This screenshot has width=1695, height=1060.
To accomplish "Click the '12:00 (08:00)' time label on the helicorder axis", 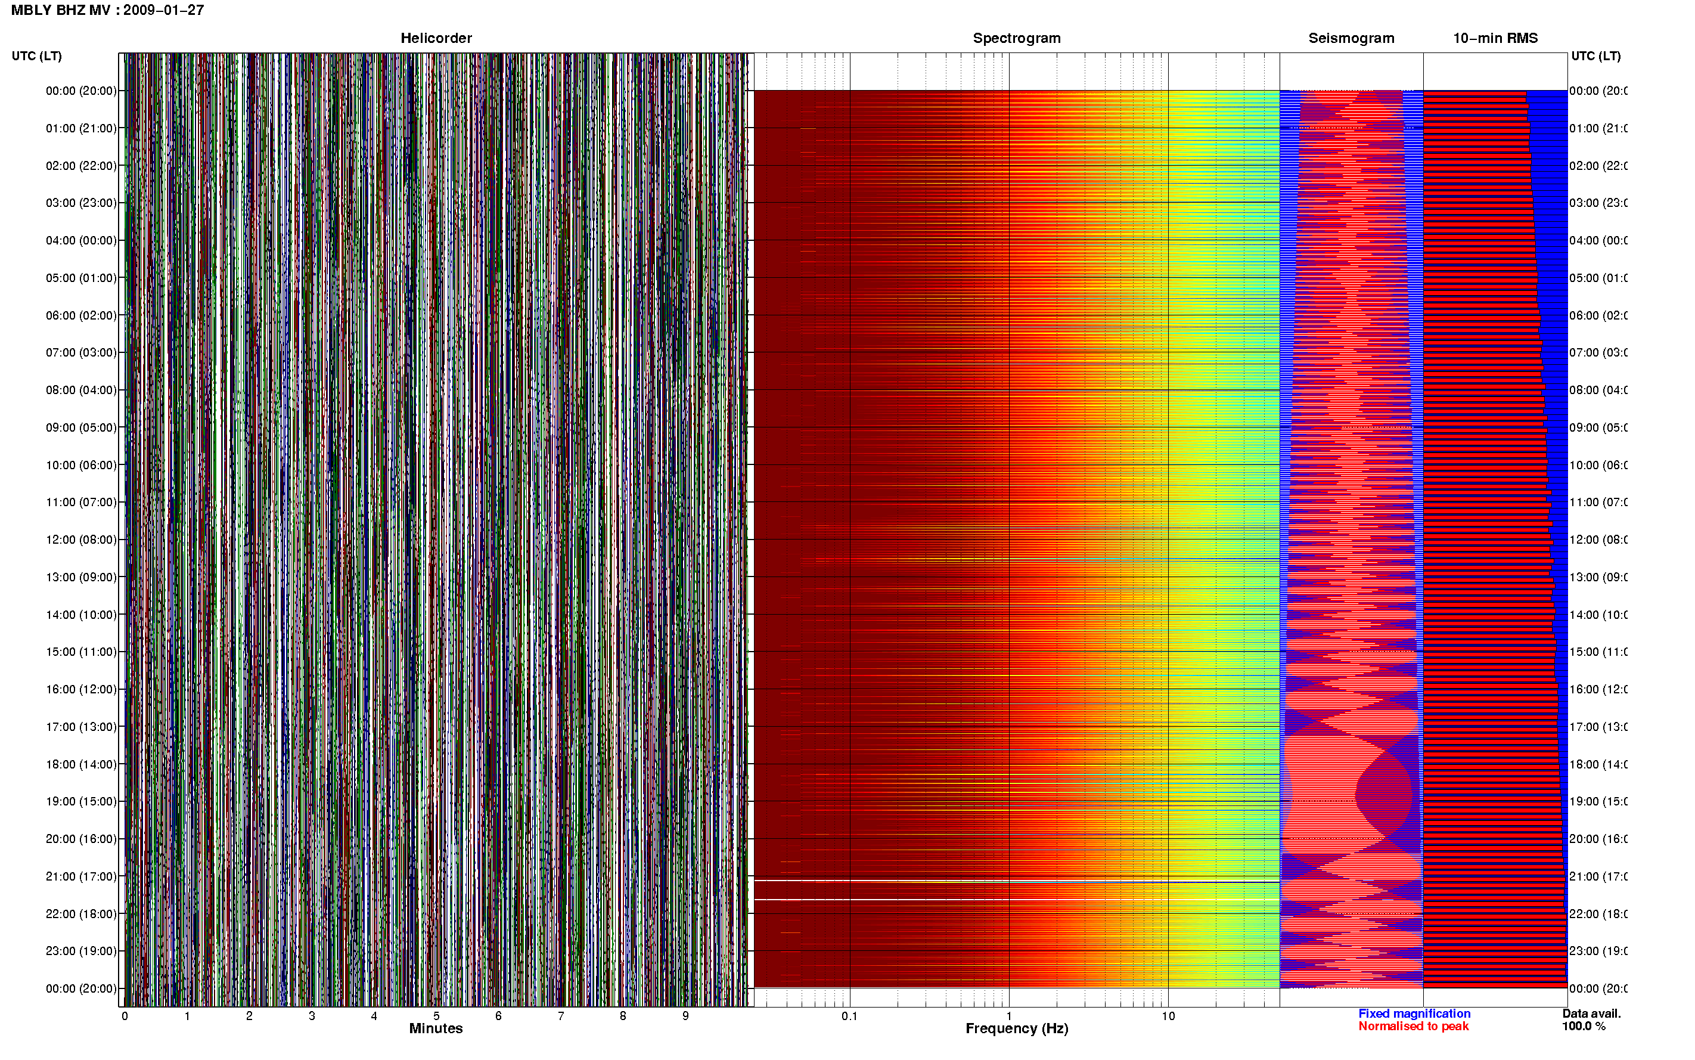I will (81, 540).
